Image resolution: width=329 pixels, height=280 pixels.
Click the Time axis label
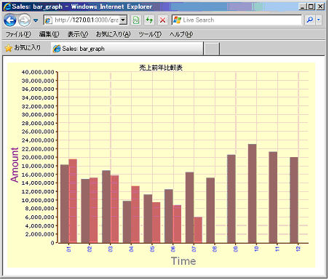[183, 261]
